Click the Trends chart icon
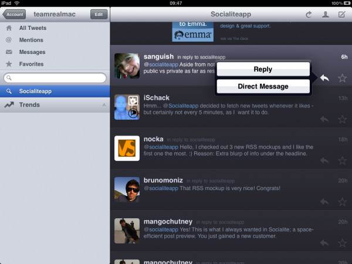The width and height of the screenshot is (352, 264). (9, 104)
